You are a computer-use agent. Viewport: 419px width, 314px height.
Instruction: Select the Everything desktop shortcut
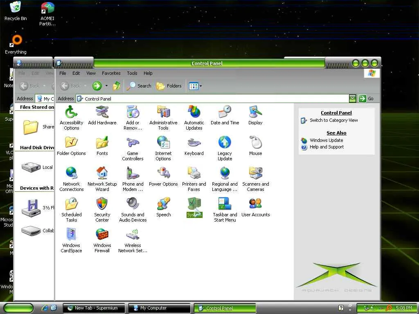pyautogui.click(x=16, y=45)
